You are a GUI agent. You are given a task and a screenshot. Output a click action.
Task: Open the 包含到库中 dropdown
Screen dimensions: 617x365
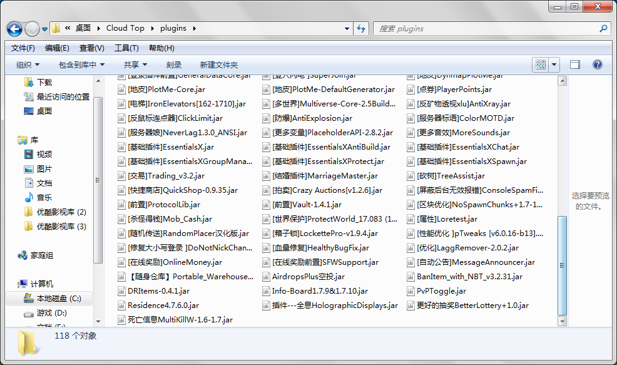point(81,64)
